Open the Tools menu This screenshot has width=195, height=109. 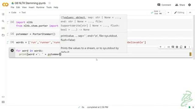click(x=49, y=7)
